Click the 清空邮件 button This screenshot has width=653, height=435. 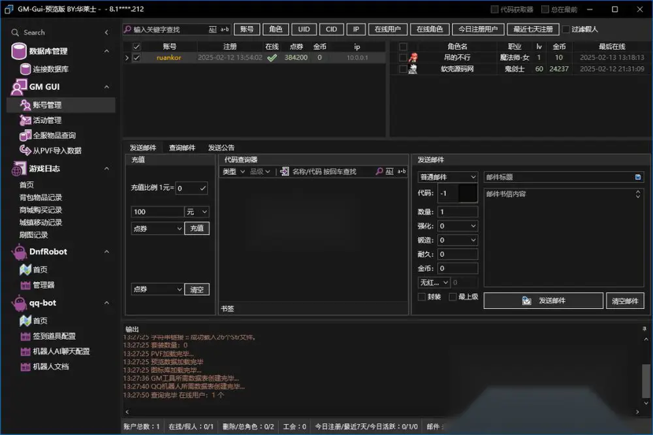[x=625, y=301]
